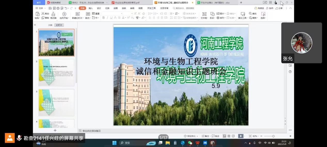Viewport: 327px width, 147px height.
Task: Open Microsoft Edge on the taskbar
Action: coord(183,143)
